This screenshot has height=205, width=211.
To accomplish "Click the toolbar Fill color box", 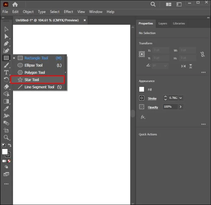I will pyautogui.click(x=5, y=152).
